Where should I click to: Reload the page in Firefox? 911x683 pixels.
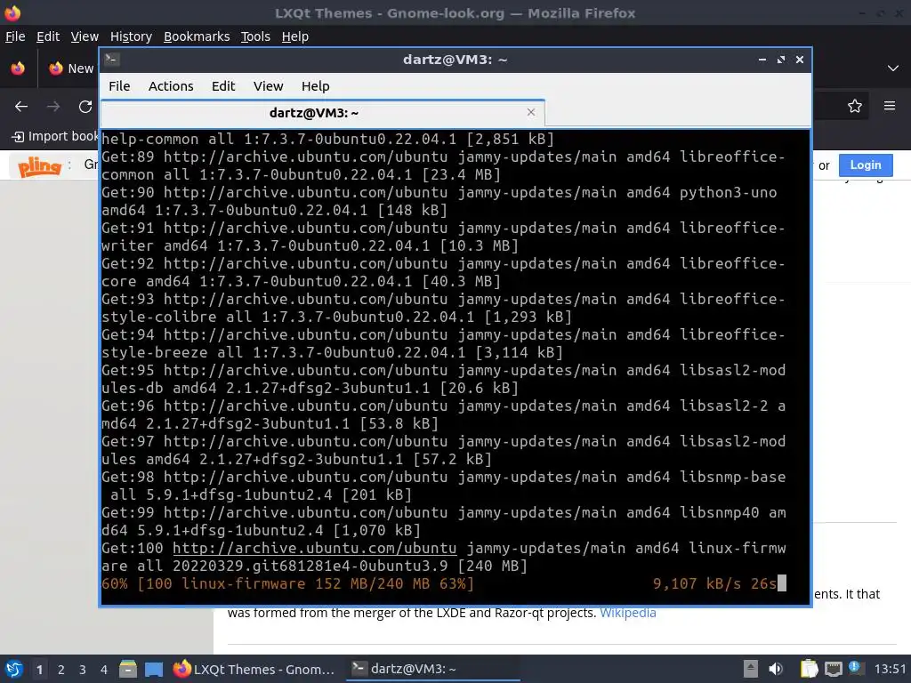pos(85,107)
